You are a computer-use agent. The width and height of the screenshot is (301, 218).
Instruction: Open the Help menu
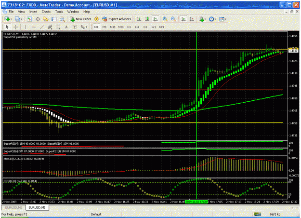click(87, 12)
